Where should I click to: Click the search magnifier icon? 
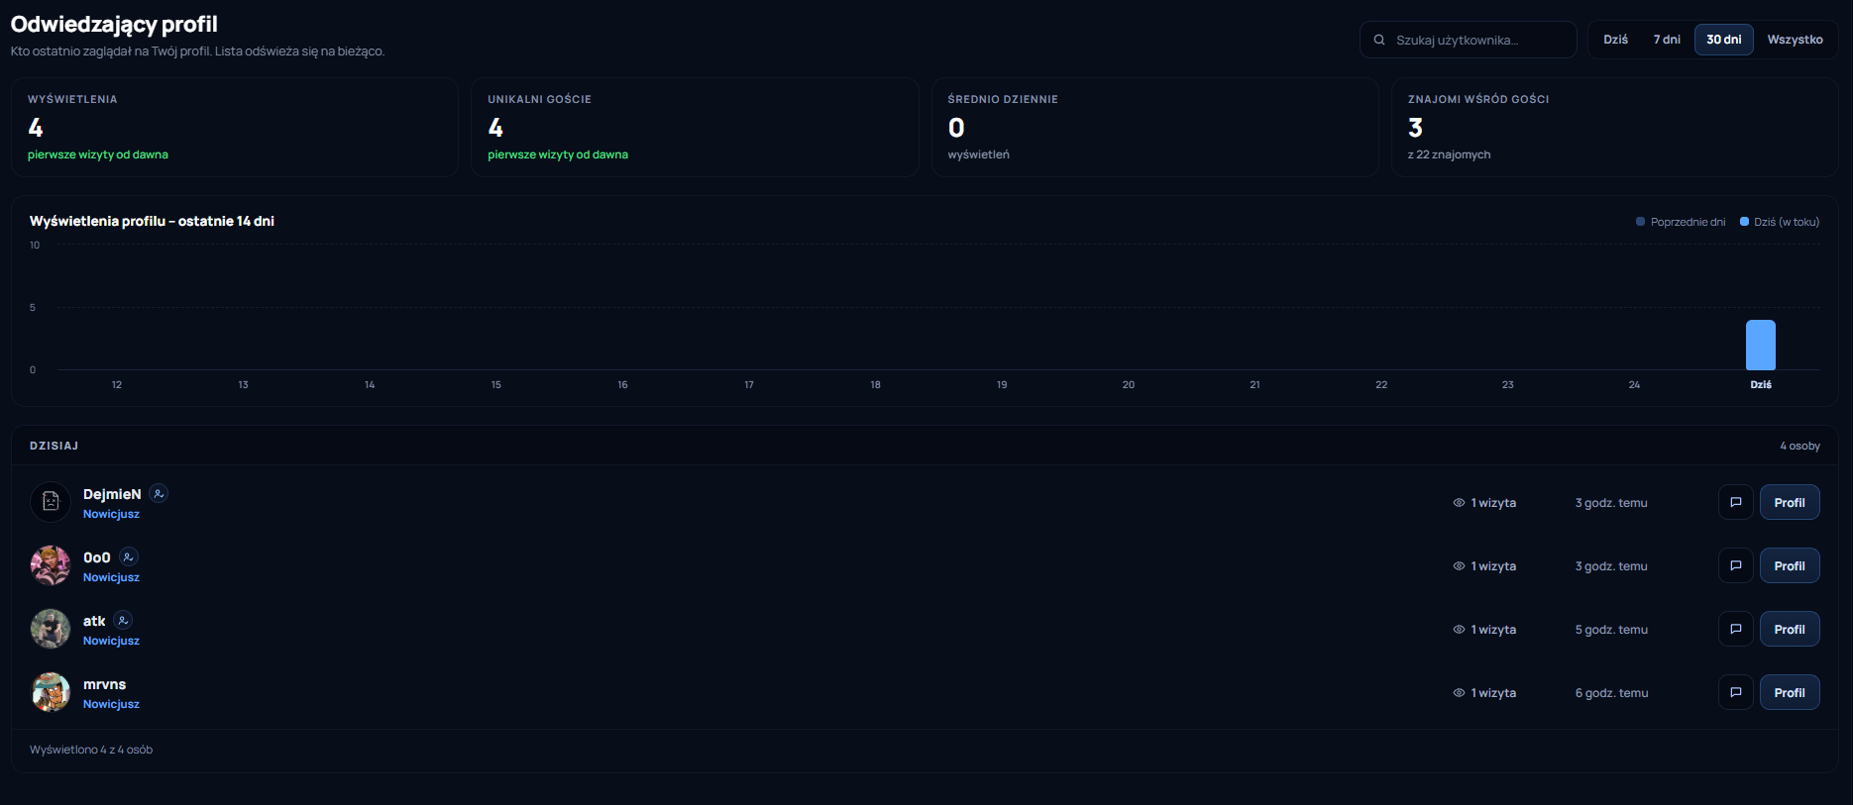(1379, 40)
